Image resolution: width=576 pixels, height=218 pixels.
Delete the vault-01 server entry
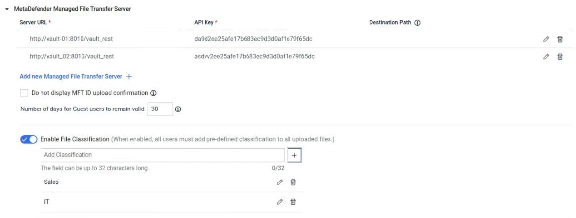(x=560, y=39)
